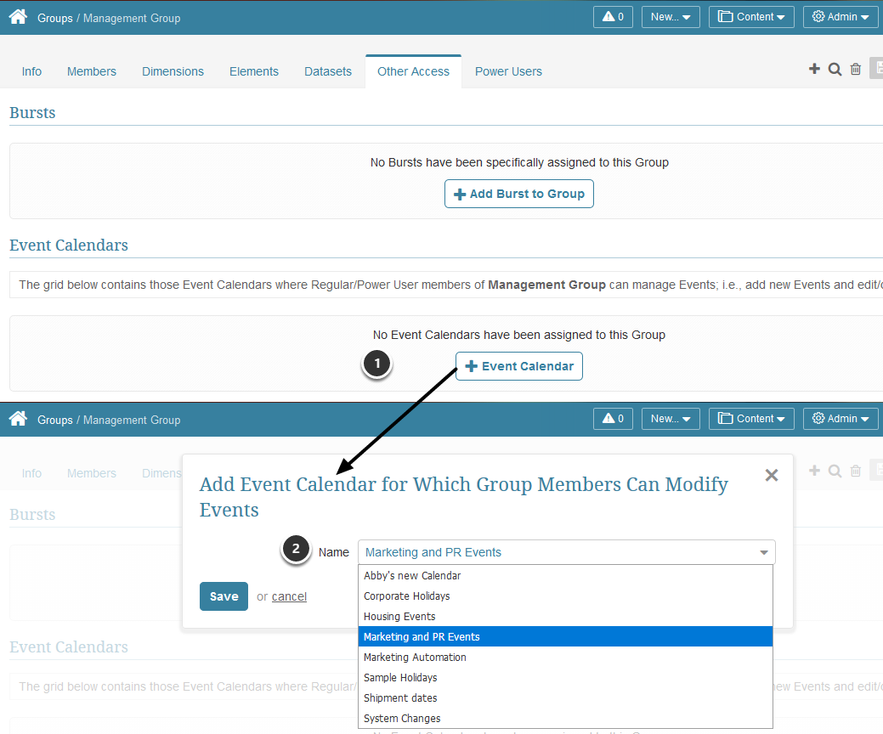
Task: Open the Content dropdown in lower header
Action: 751,419
